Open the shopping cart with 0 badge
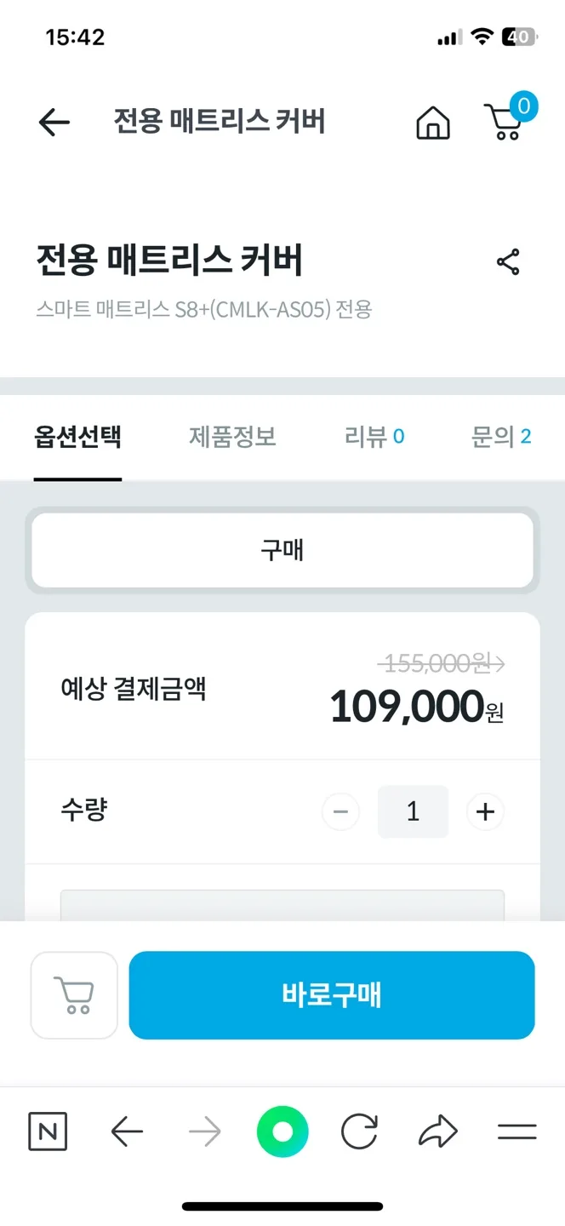The width and height of the screenshot is (565, 1226). pos(509,118)
